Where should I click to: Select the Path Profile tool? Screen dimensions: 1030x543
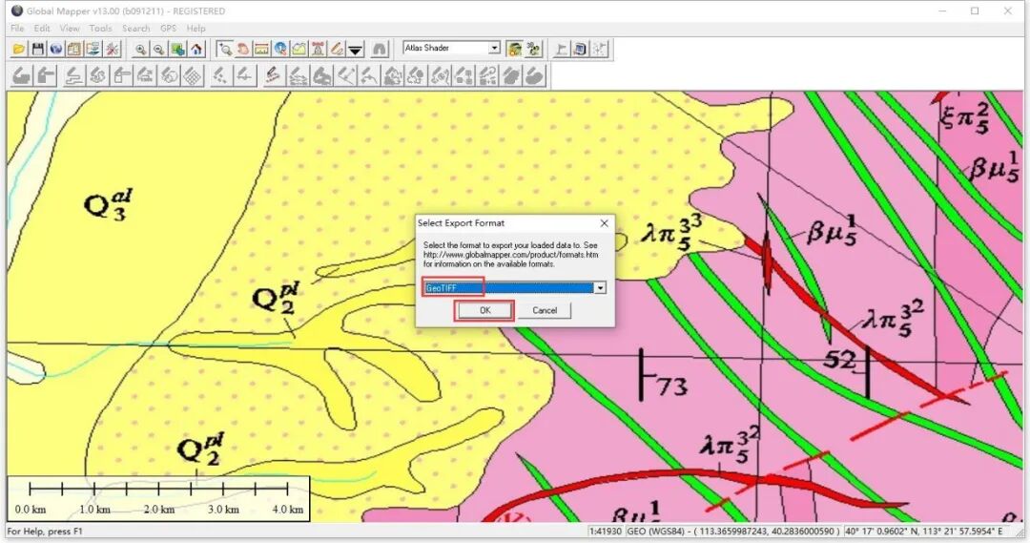click(x=299, y=49)
